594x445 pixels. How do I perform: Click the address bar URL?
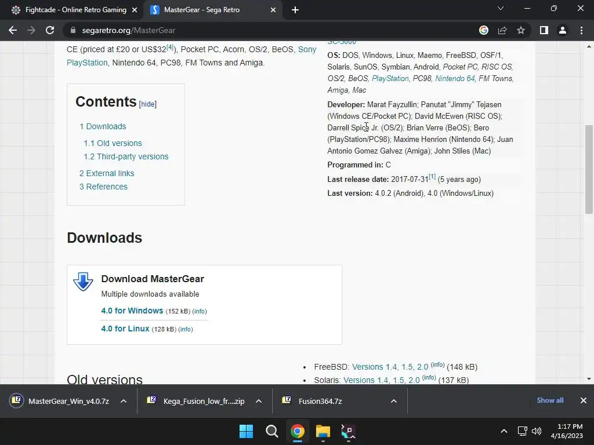pos(128,30)
